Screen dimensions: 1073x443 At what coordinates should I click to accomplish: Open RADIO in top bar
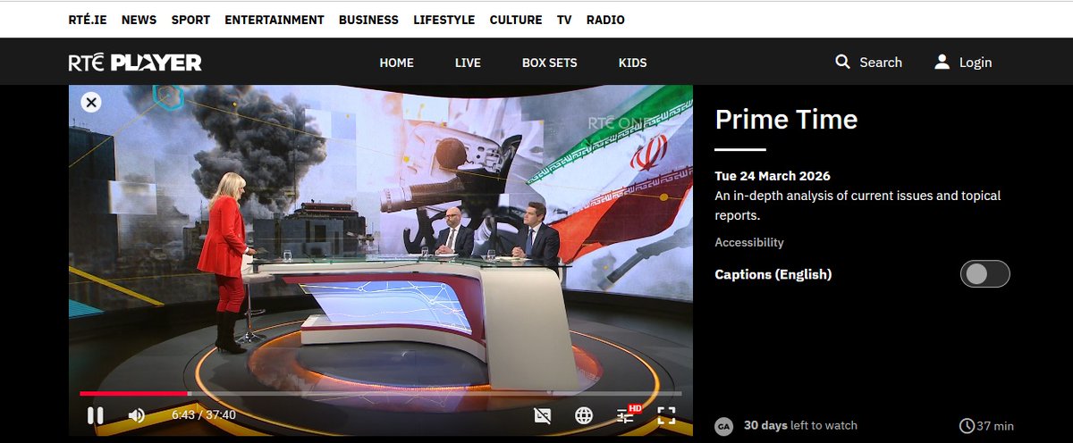[605, 20]
